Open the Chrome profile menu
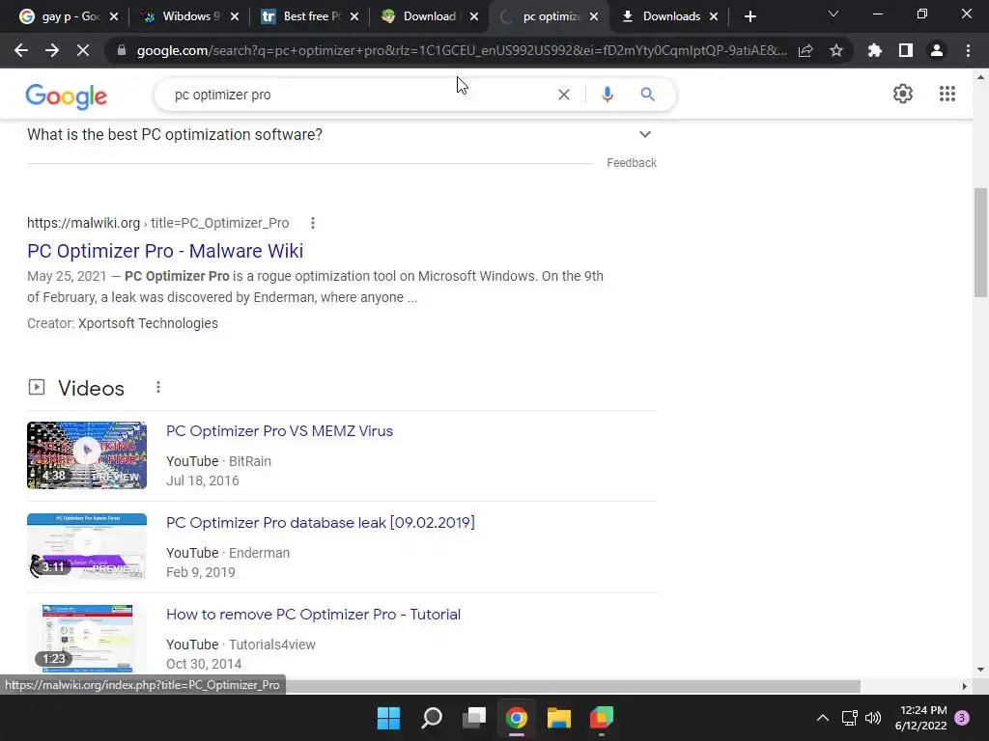Screen dimensions: 989x741 click(937, 50)
